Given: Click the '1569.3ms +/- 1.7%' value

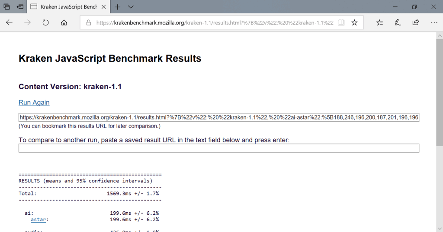Looking at the screenshot, I should pos(133,194).
